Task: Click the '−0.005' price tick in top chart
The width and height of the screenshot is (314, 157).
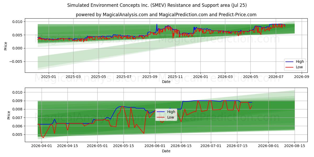Action: pyautogui.click(x=16, y=62)
